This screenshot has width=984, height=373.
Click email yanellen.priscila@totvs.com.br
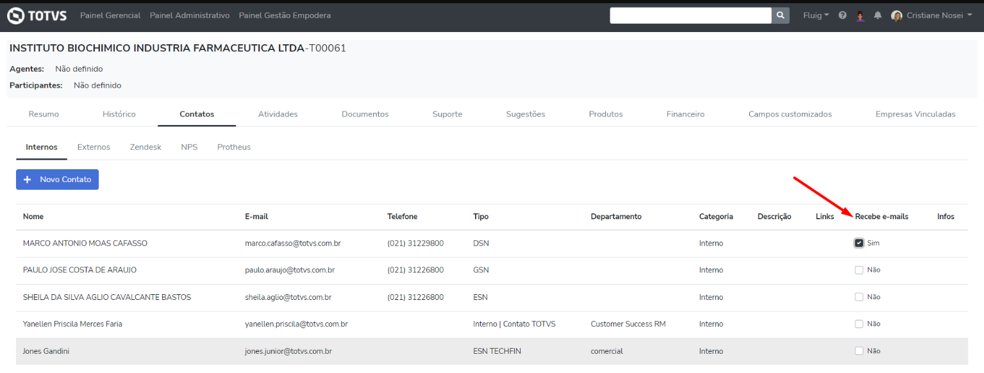[x=296, y=324]
